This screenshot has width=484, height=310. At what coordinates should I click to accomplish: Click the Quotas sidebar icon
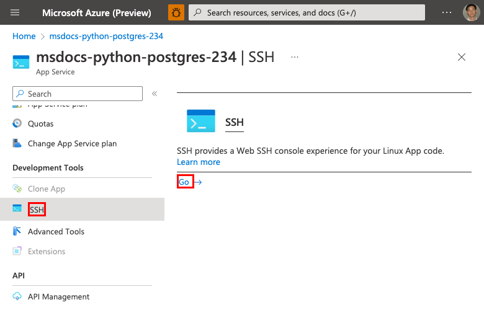click(17, 123)
